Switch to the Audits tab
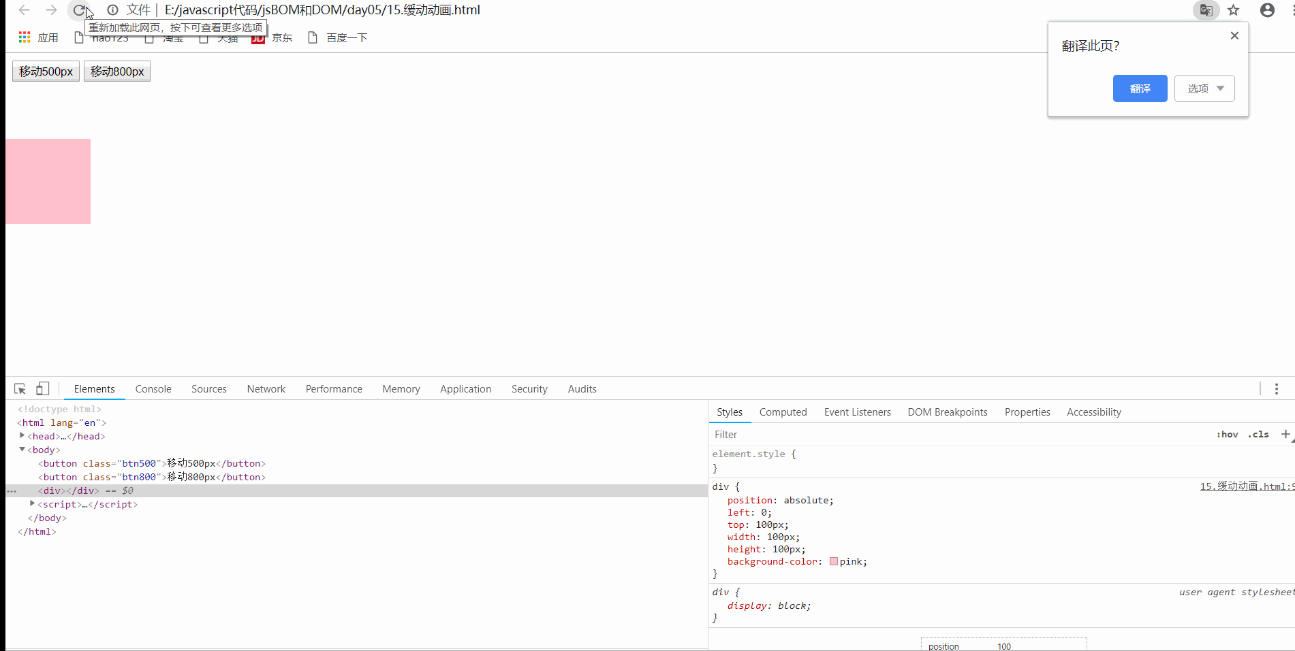Screen dimensions: 1295x651 click(582, 389)
